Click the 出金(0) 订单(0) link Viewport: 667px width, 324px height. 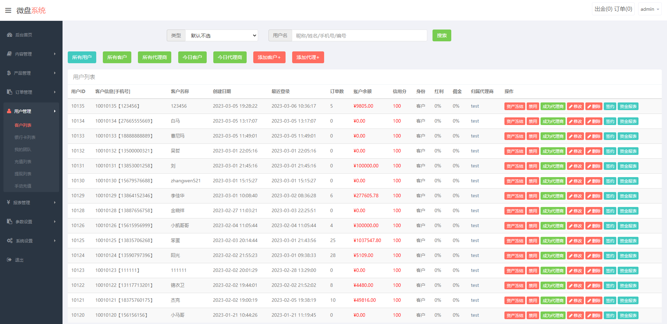(x=613, y=9)
